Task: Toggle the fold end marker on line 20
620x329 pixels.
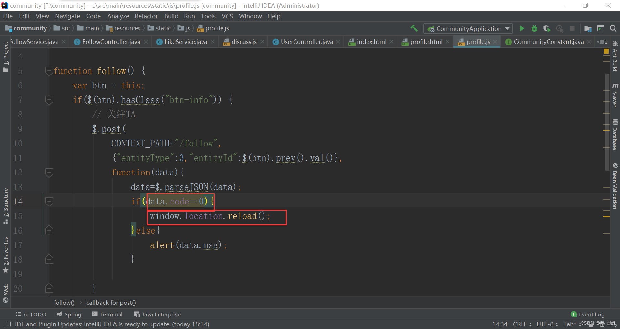Action: tap(49, 288)
